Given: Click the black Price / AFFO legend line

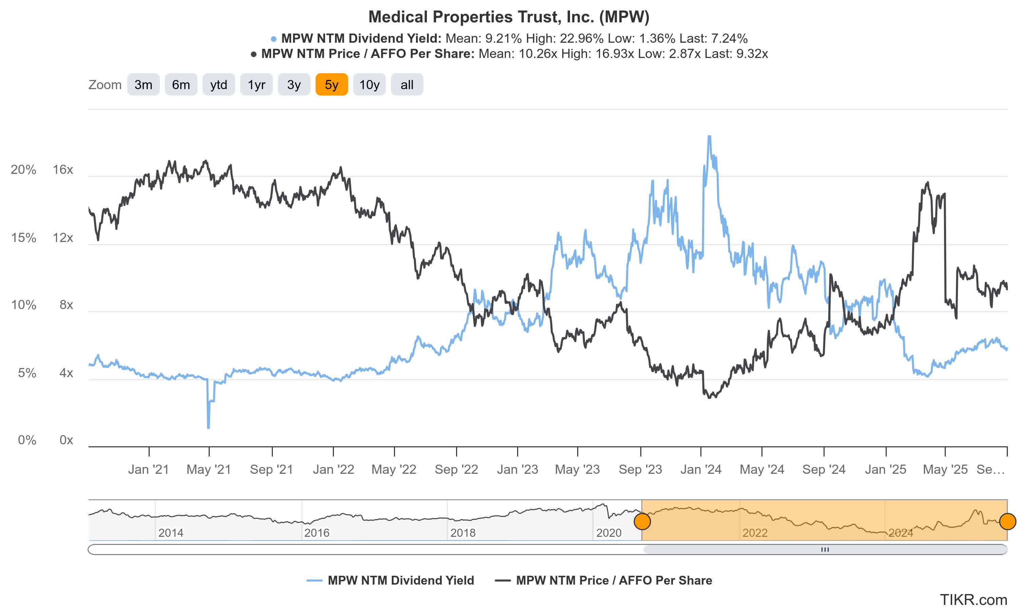Looking at the screenshot, I should (504, 581).
